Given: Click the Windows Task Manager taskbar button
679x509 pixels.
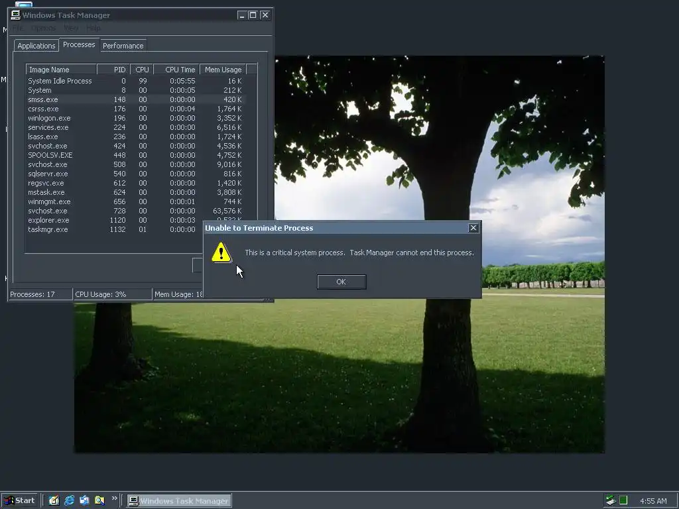Looking at the screenshot, I should 179,501.
